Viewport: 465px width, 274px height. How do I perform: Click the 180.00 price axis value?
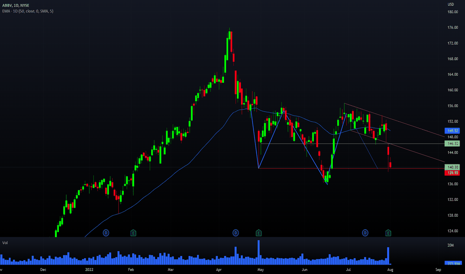tap(453, 12)
